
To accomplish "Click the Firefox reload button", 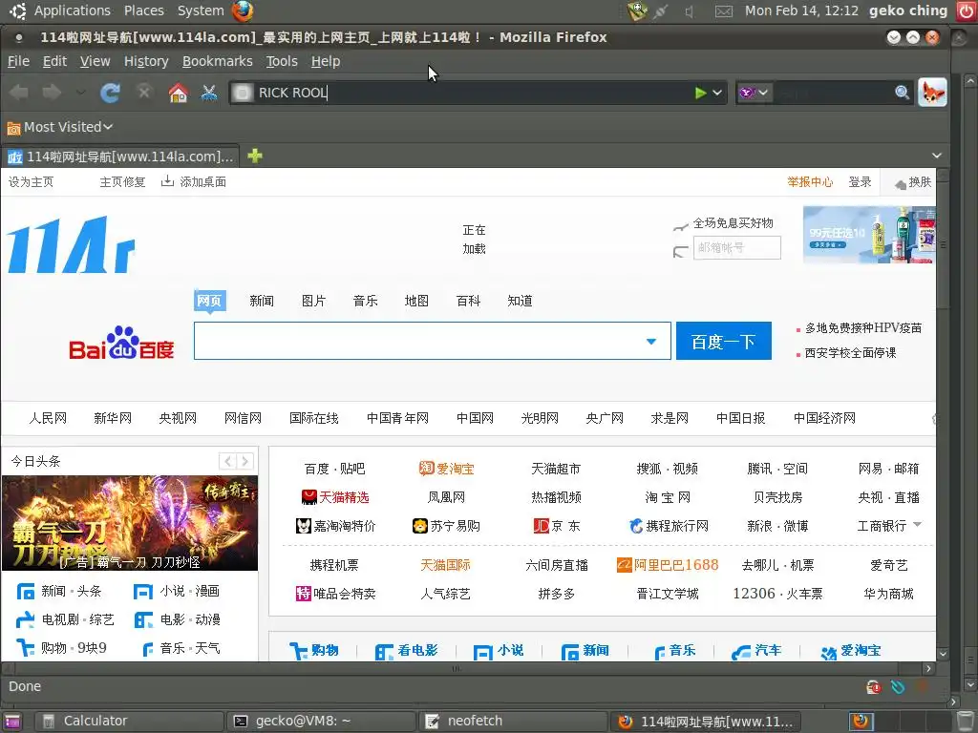I will 111,93.
